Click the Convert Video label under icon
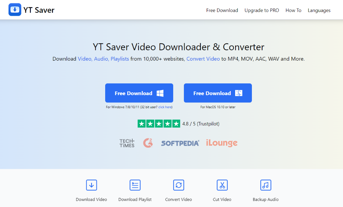Screen dimensions: 343x207 pos(179,200)
